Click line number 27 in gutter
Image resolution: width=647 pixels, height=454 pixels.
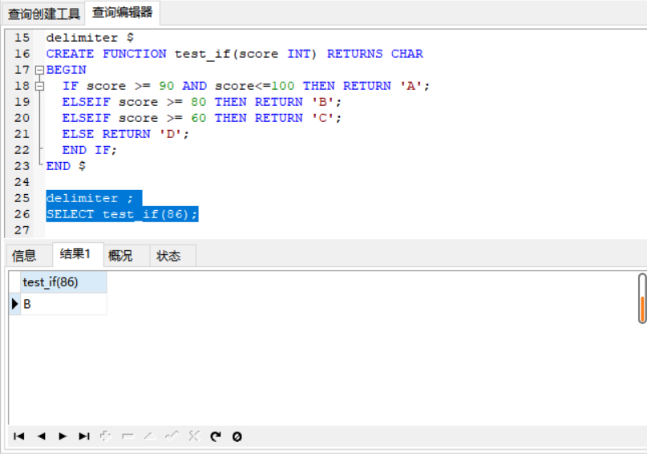pos(22,230)
